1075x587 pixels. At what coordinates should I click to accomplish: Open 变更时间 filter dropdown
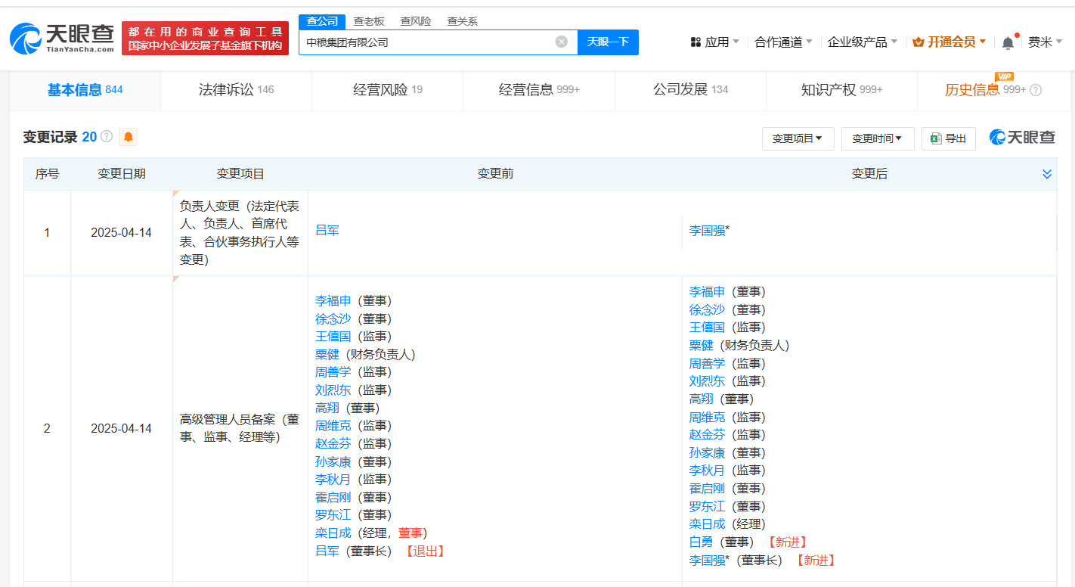coord(878,138)
